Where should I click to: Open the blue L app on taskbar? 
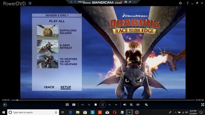coord(93,112)
